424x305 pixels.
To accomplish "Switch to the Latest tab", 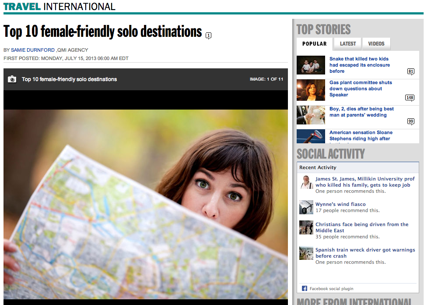I will [348, 44].
